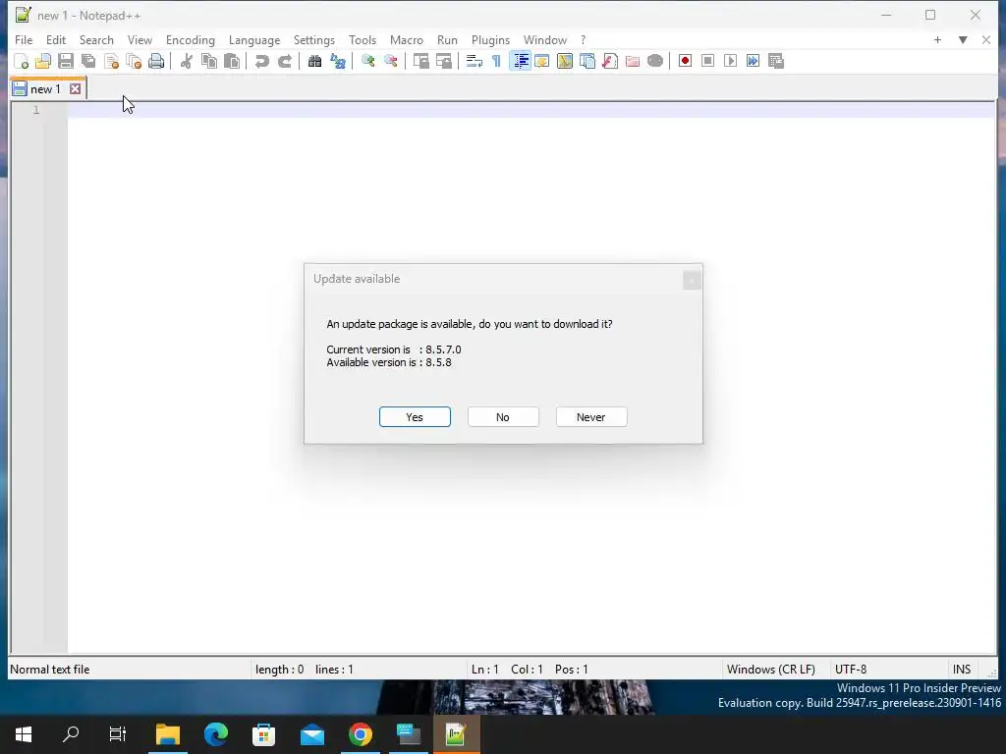
Task: Click the Open file toolbar icon
Action: pos(43,61)
